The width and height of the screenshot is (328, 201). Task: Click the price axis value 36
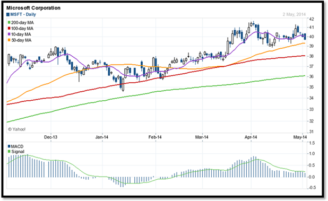(312, 77)
